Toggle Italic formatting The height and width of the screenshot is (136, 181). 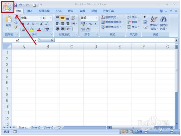click(x=28, y=24)
